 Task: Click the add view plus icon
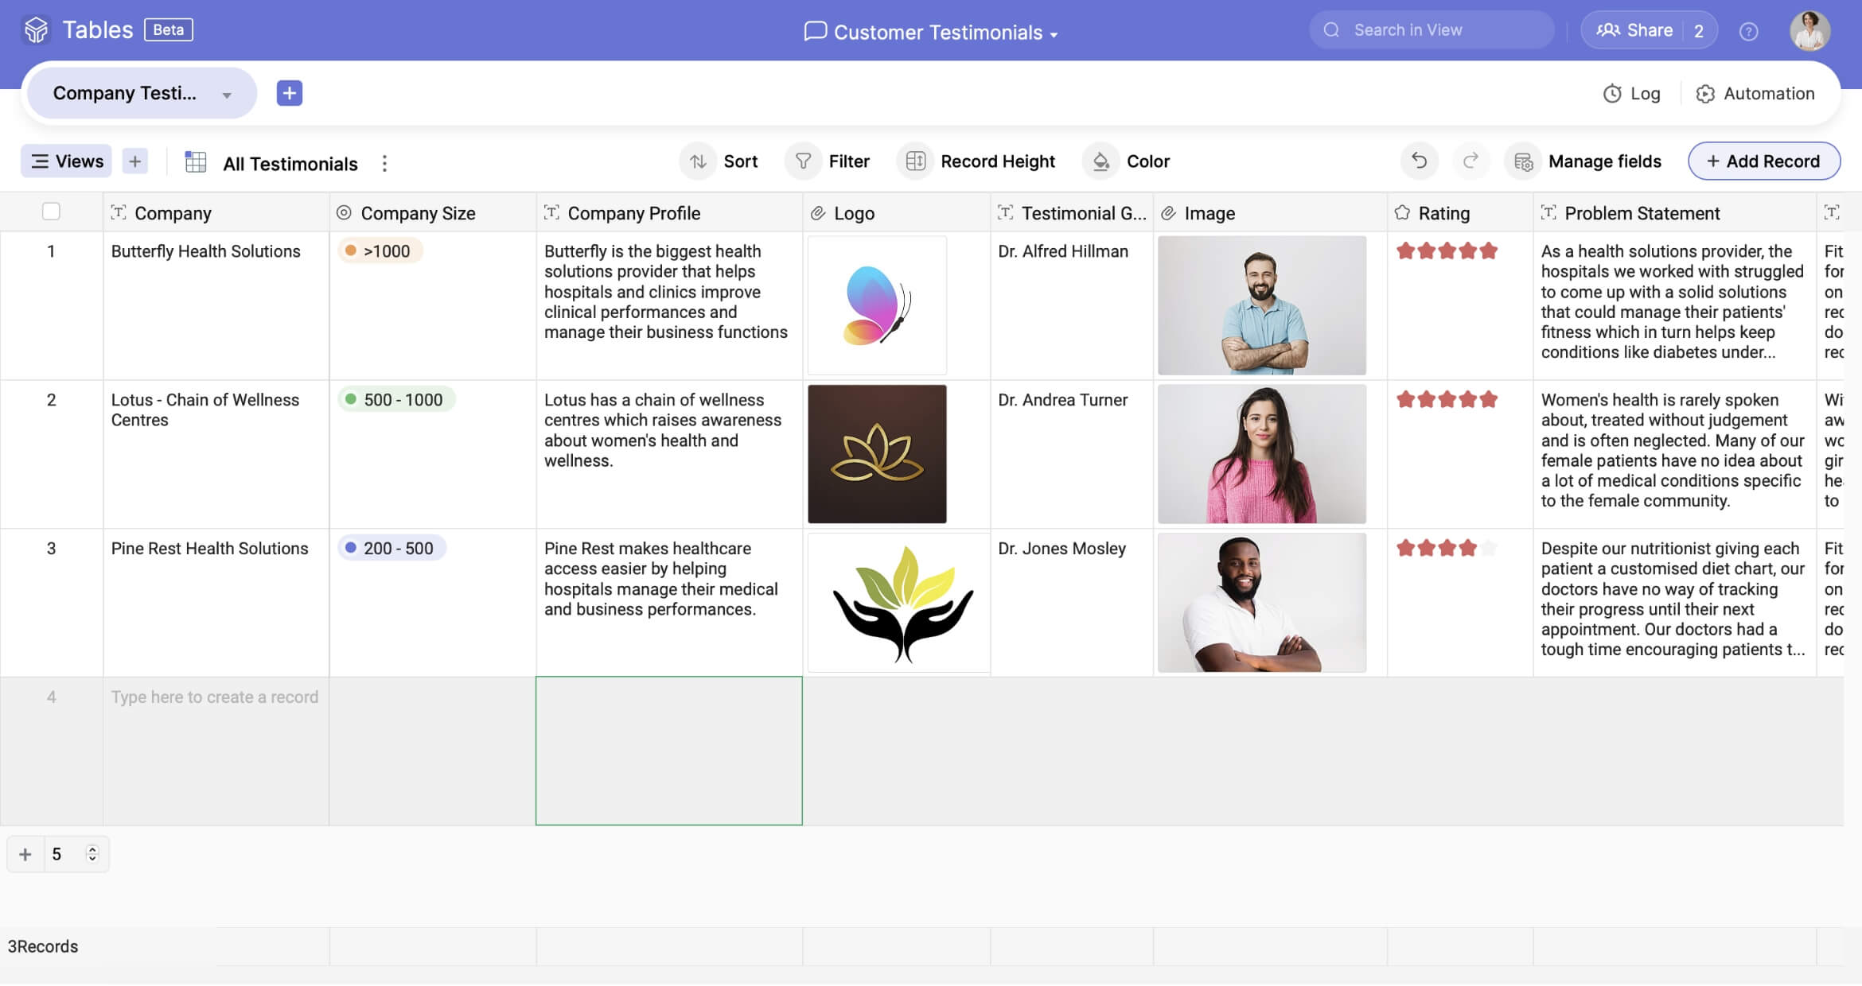pyautogui.click(x=135, y=161)
